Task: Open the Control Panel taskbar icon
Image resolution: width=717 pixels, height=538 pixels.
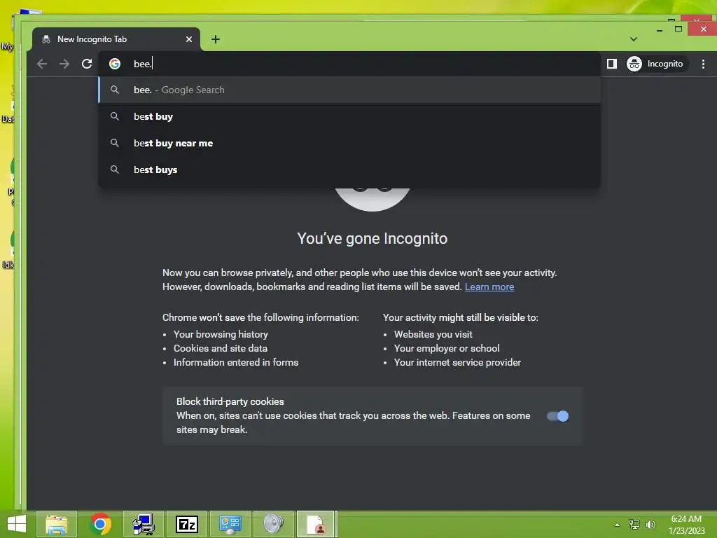Action: click(230, 524)
